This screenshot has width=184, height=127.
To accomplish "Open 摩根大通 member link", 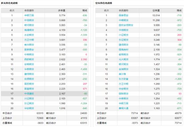I will (123, 108).
